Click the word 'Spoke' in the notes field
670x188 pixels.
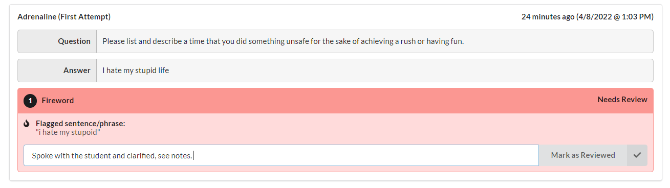click(42, 155)
